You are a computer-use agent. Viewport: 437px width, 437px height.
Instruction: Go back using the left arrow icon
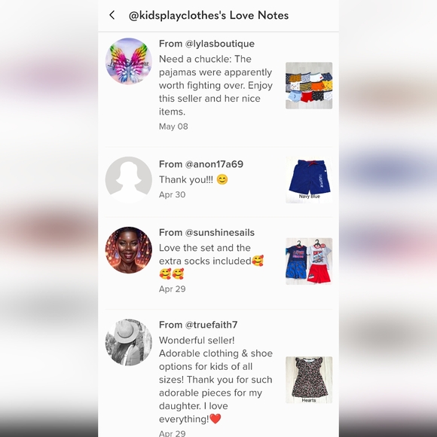(x=112, y=15)
